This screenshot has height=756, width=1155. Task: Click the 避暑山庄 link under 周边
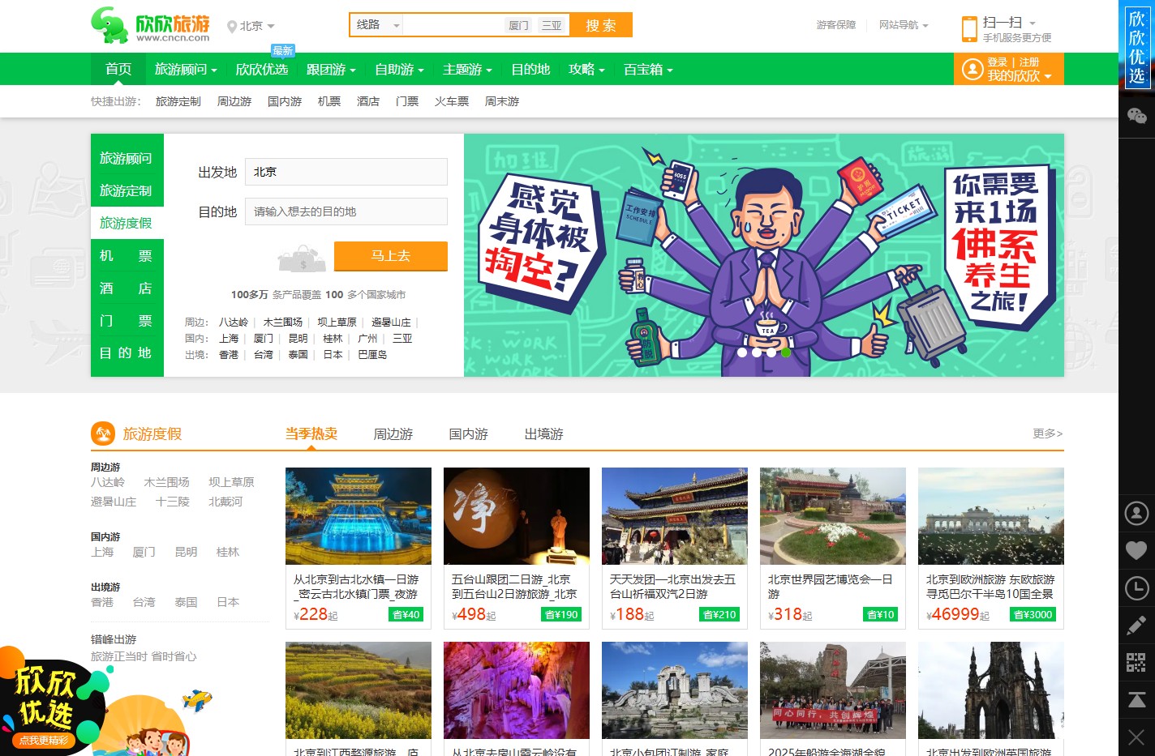391,322
